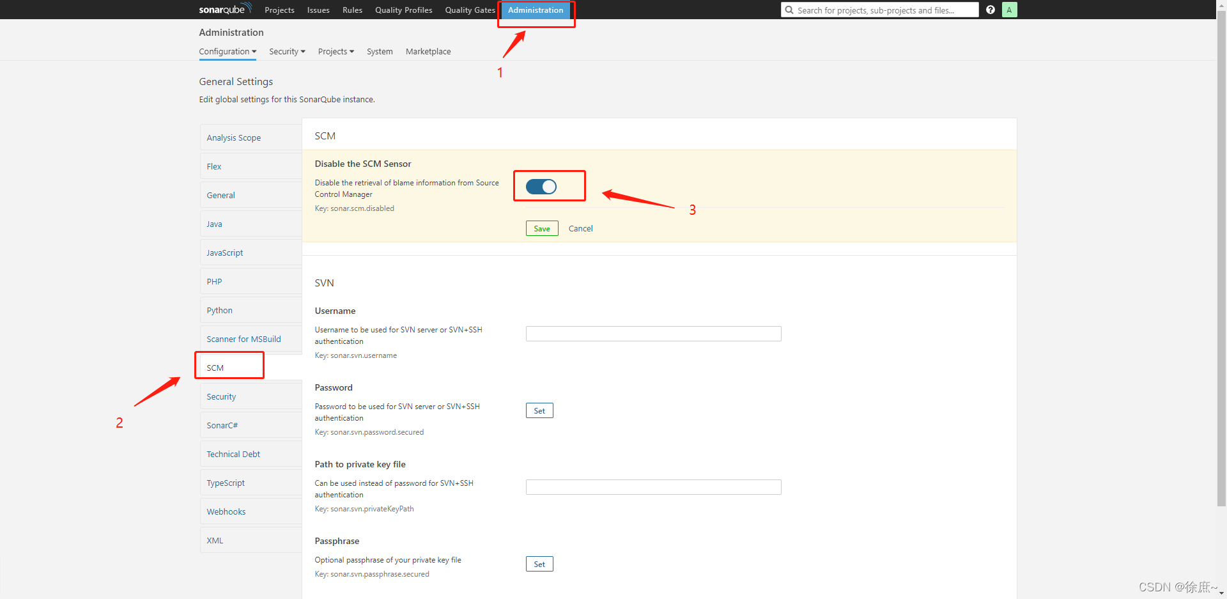
Task: Select General settings category
Action: [251, 195]
